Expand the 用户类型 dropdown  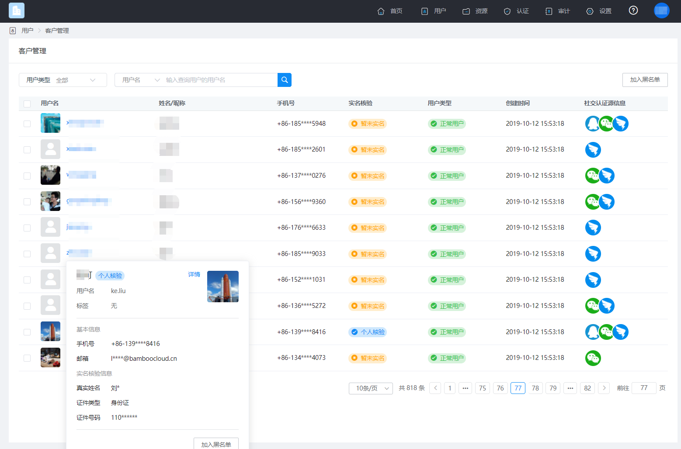[63, 80]
